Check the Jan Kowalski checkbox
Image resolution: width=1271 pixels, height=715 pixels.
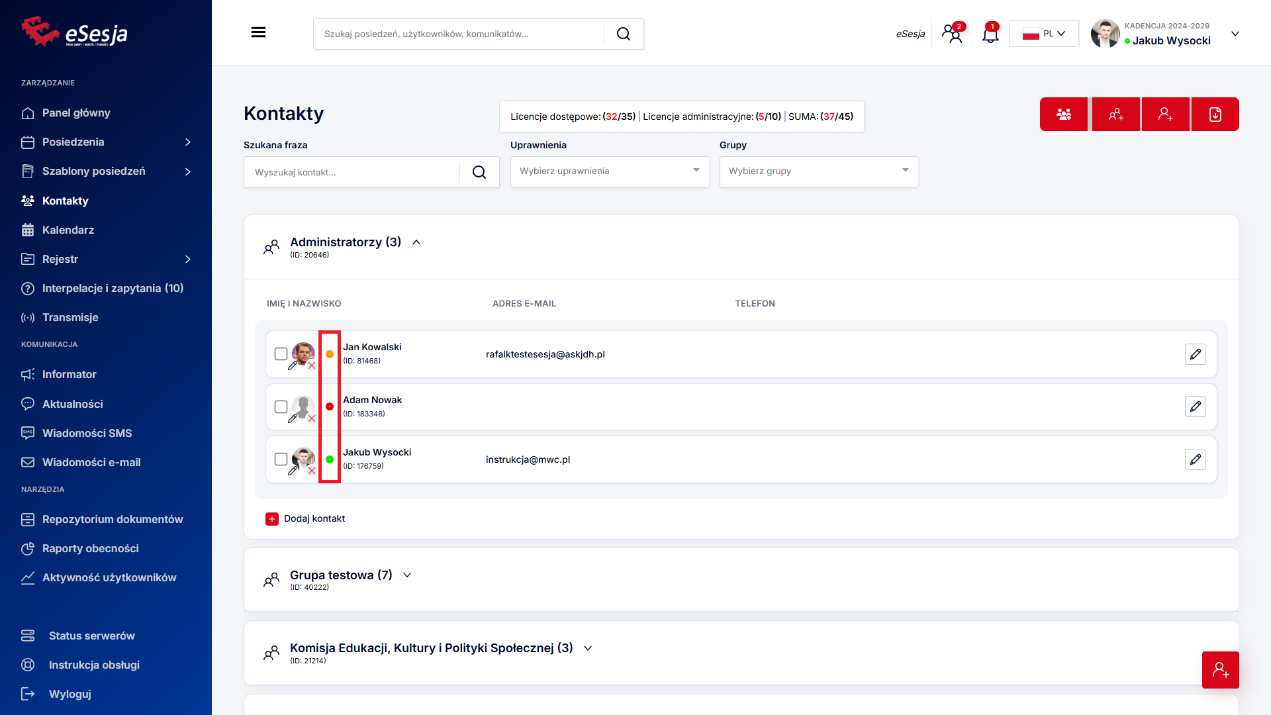pyautogui.click(x=281, y=354)
